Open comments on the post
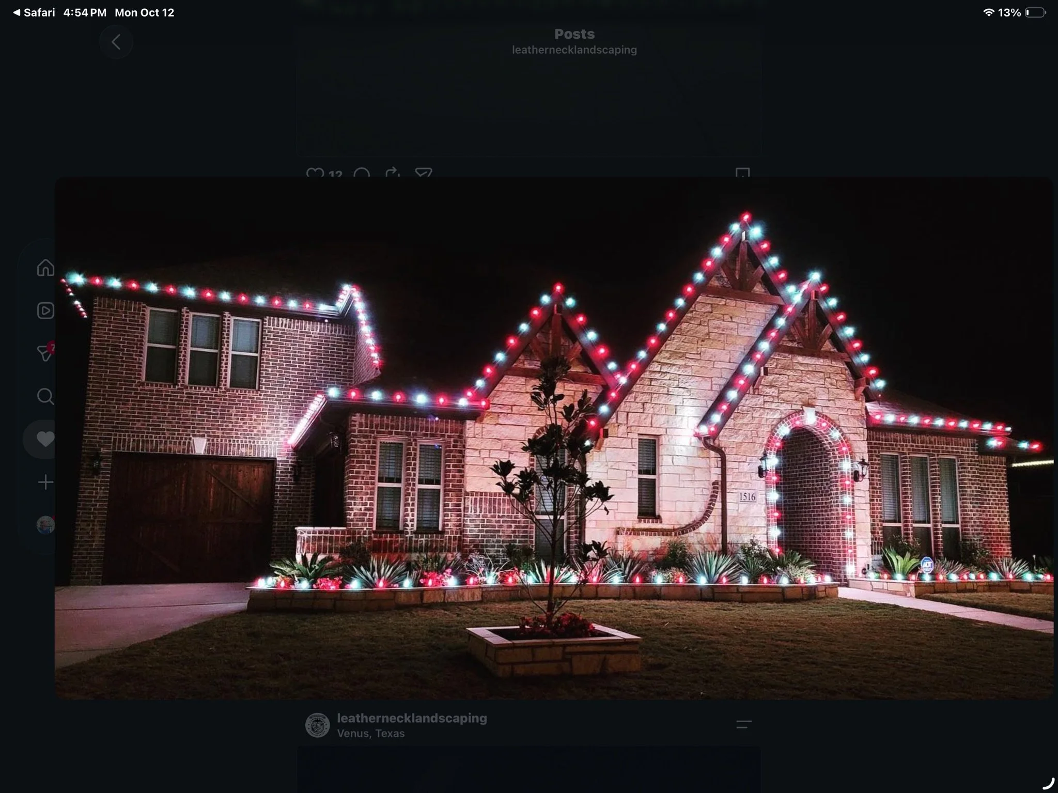Image resolution: width=1058 pixels, height=793 pixels. 362,173
